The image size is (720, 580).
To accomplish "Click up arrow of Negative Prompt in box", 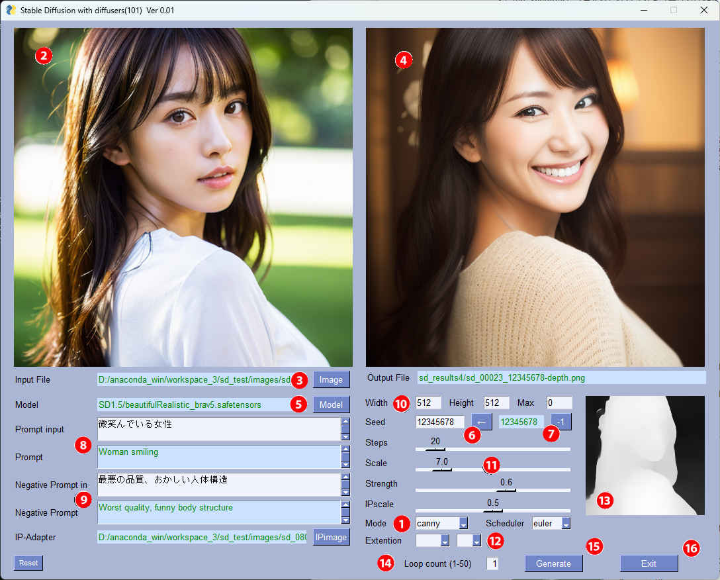I will [345, 477].
